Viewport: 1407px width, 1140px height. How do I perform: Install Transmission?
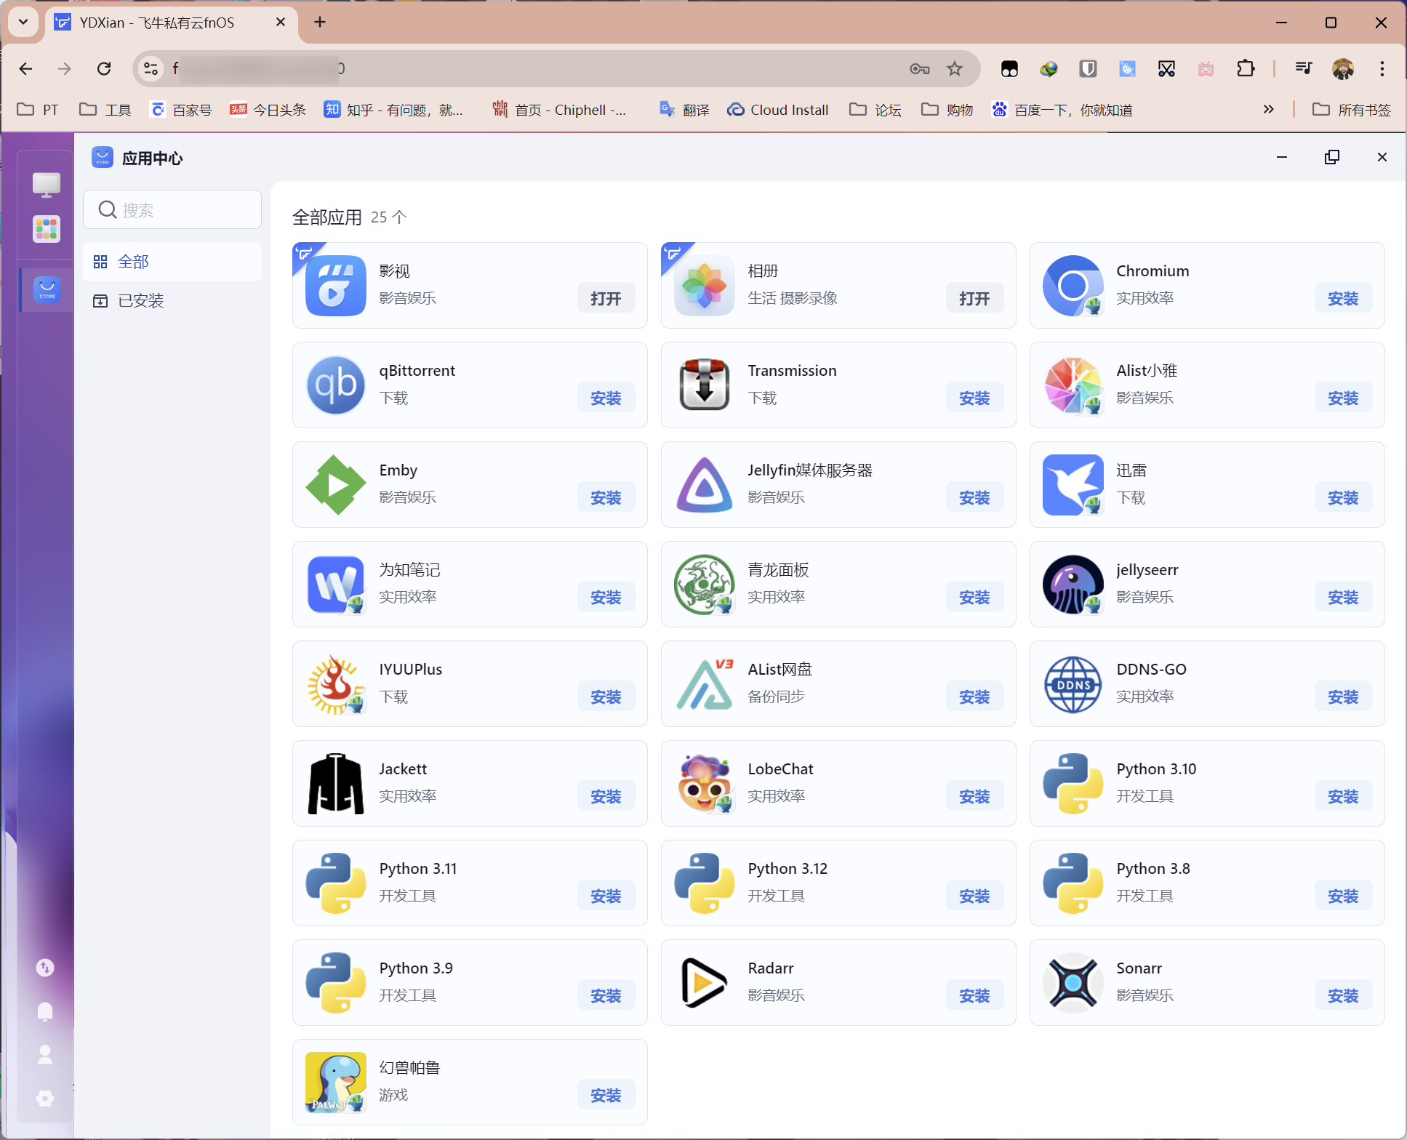975,398
